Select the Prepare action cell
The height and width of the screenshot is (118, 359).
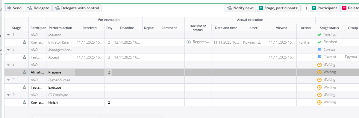pyautogui.click(x=60, y=72)
